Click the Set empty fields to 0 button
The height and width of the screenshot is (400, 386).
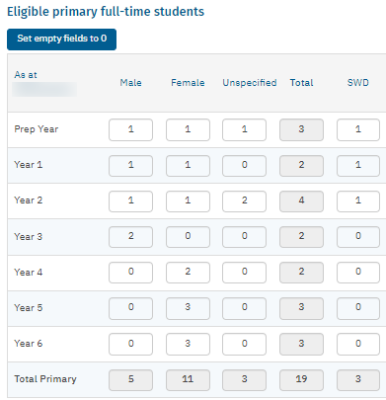(61, 40)
